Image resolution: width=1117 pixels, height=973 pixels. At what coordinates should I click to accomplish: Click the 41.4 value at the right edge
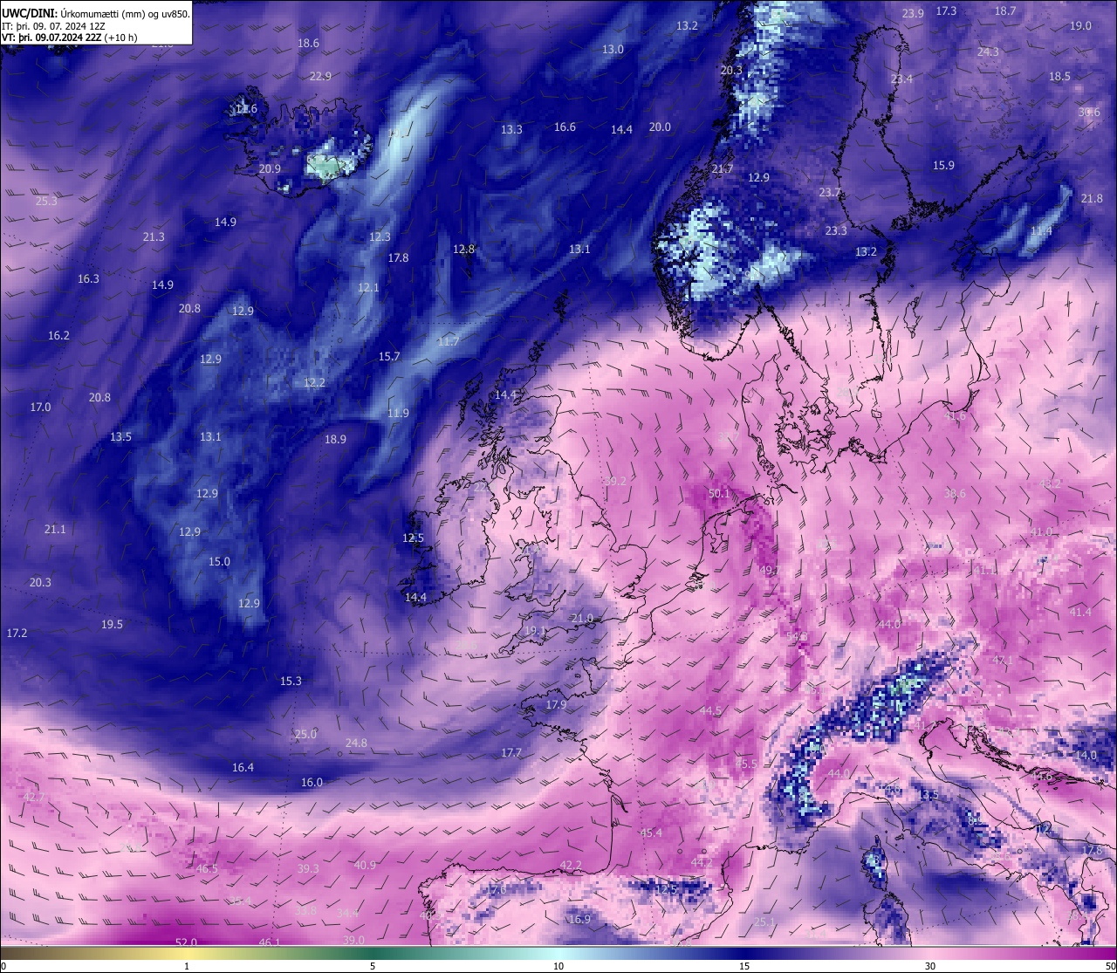click(x=1080, y=613)
